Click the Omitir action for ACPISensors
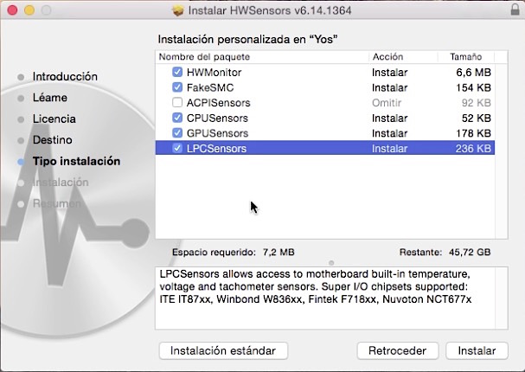 pos(387,103)
